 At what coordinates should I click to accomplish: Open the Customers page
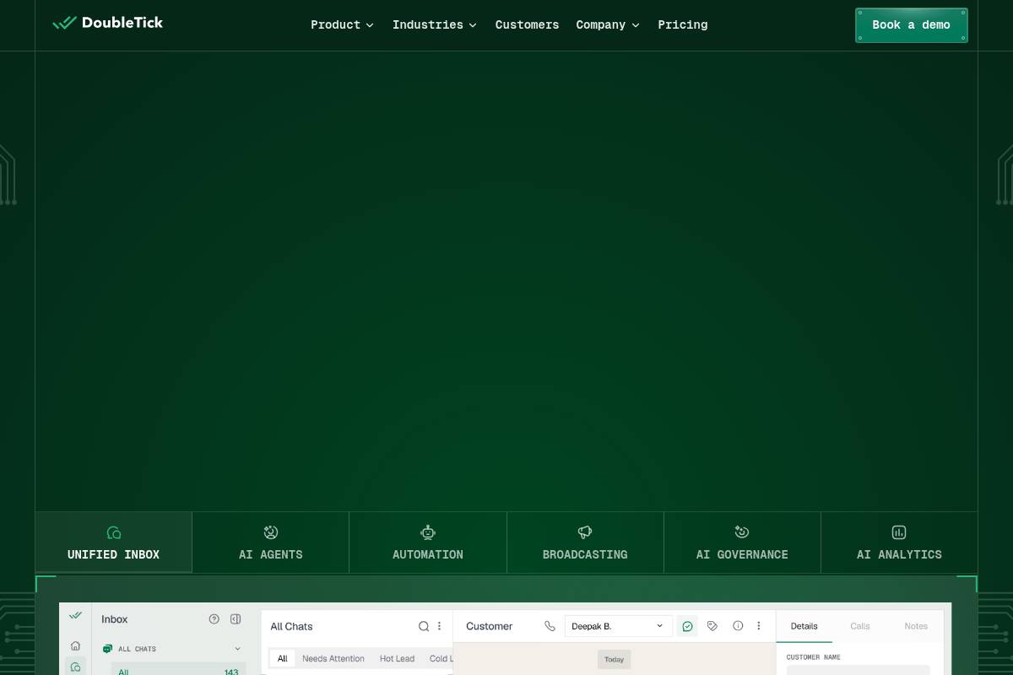(527, 25)
